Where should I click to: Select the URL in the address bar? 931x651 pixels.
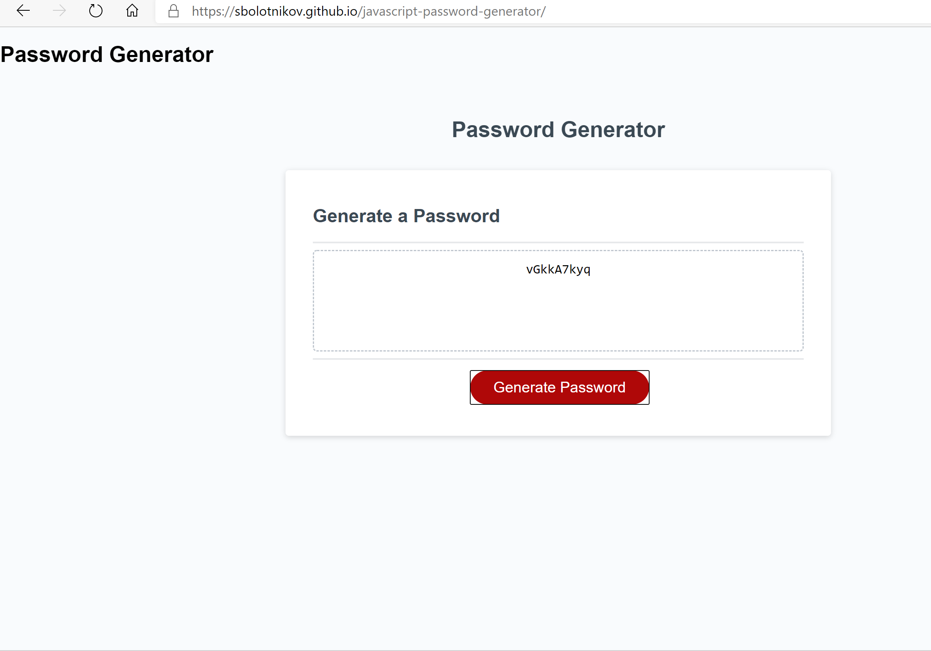(369, 11)
